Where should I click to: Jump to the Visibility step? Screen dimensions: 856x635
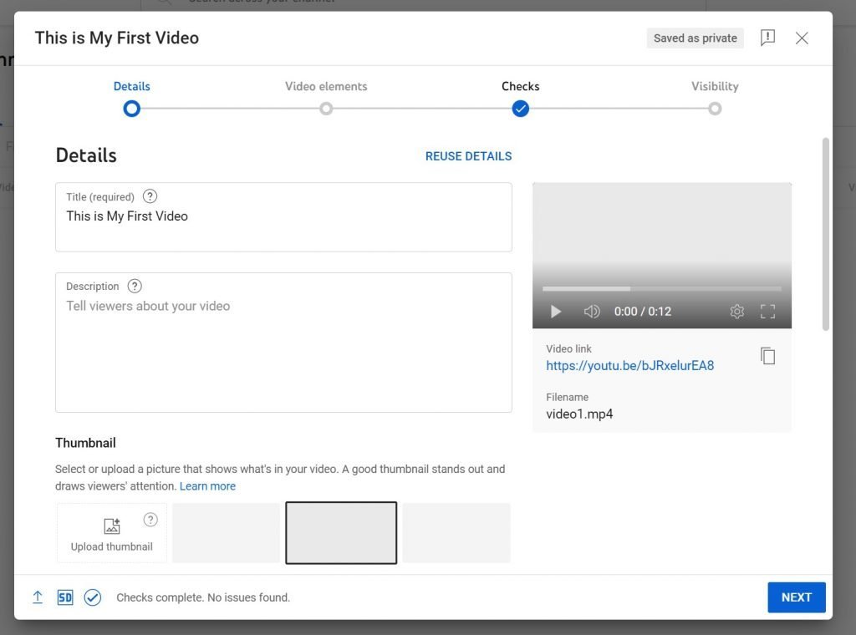click(714, 108)
